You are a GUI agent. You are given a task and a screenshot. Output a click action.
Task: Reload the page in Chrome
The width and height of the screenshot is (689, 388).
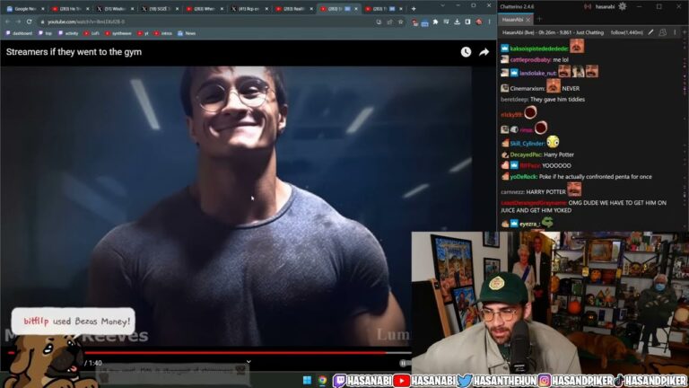coord(29,22)
